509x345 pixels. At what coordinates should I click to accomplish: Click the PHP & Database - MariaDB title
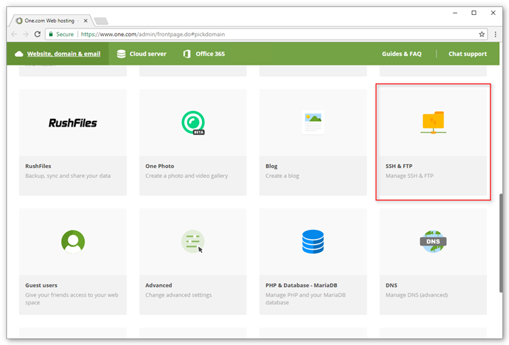[x=301, y=285]
